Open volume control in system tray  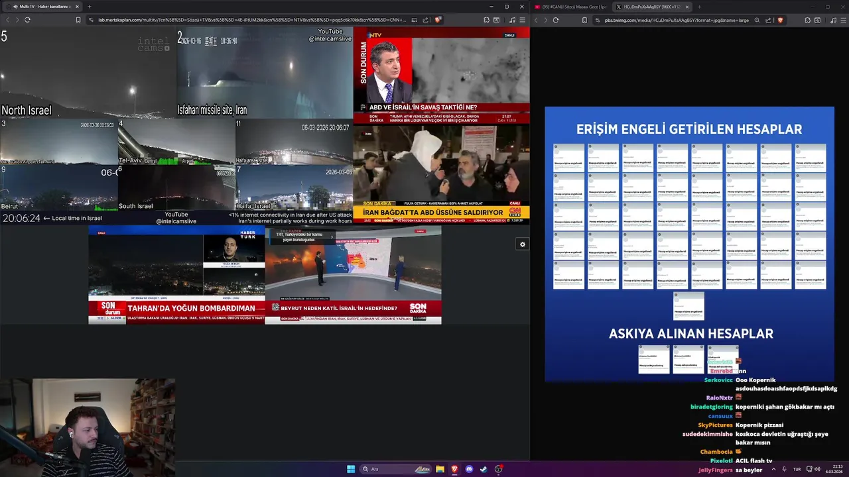tap(817, 469)
